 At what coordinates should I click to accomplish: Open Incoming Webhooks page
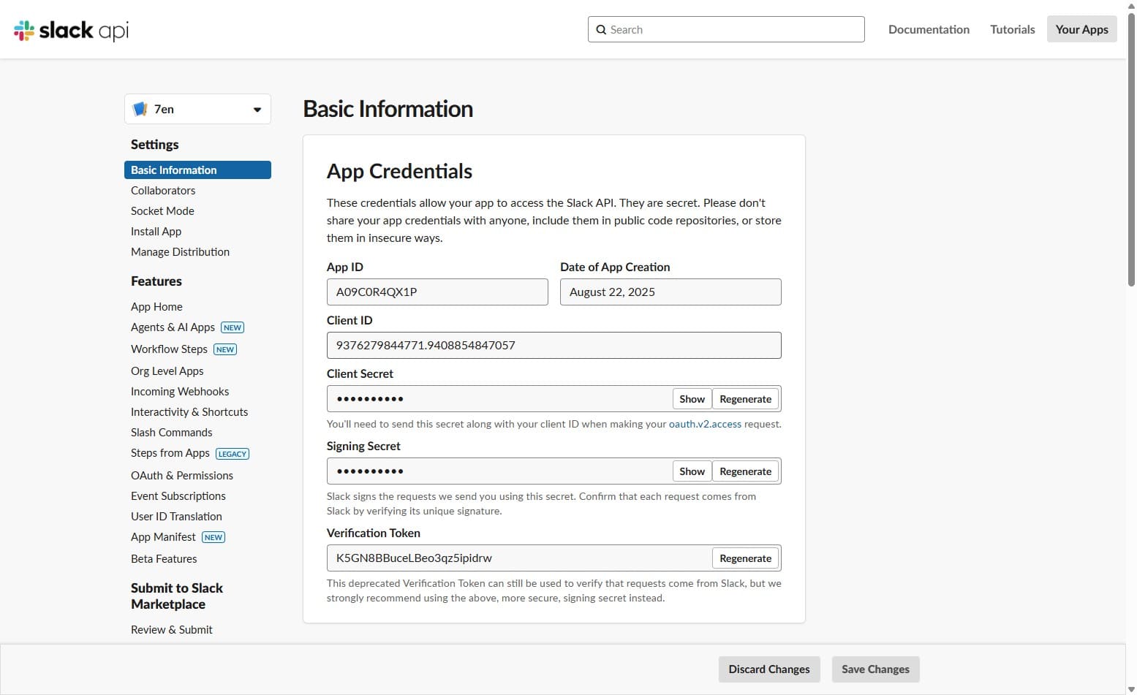tap(180, 391)
